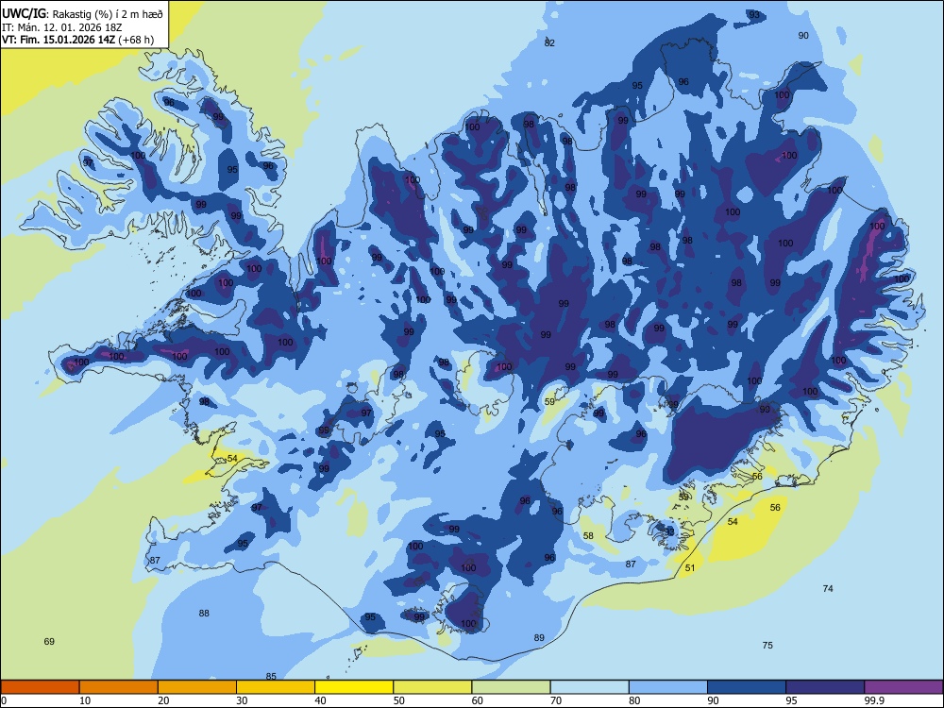The height and width of the screenshot is (708, 944).
Task: Choose the dark blue 90–95 legend swatch
Action: click(747, 687)
